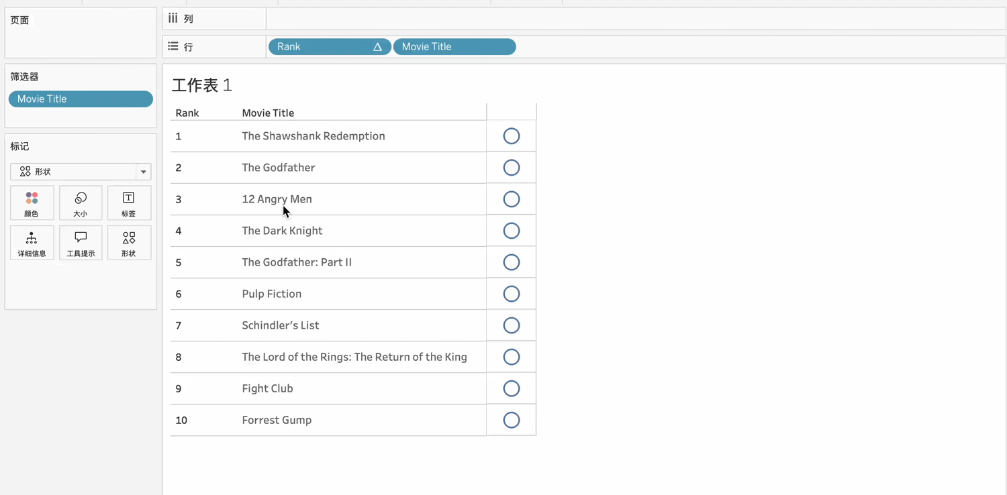
Task: Click the Pages (页面) shelf label
Action: coord(19,20)
